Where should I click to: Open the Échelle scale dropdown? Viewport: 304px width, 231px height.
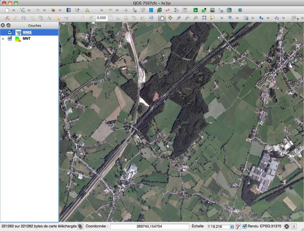(x=232, y=227)
